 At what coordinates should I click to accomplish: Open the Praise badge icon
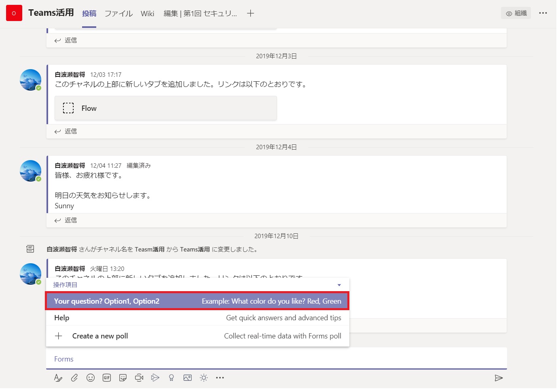171,378
